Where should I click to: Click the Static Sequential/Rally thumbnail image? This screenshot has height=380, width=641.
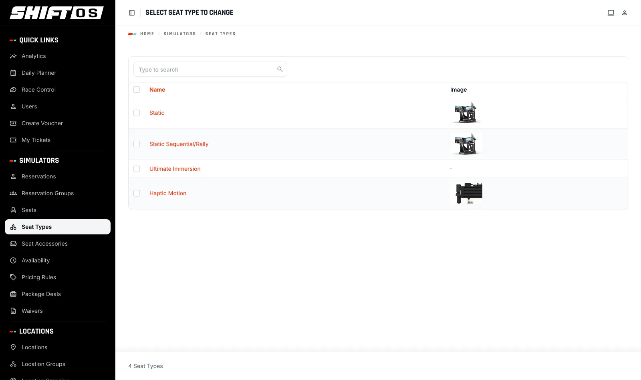[466, 144]
